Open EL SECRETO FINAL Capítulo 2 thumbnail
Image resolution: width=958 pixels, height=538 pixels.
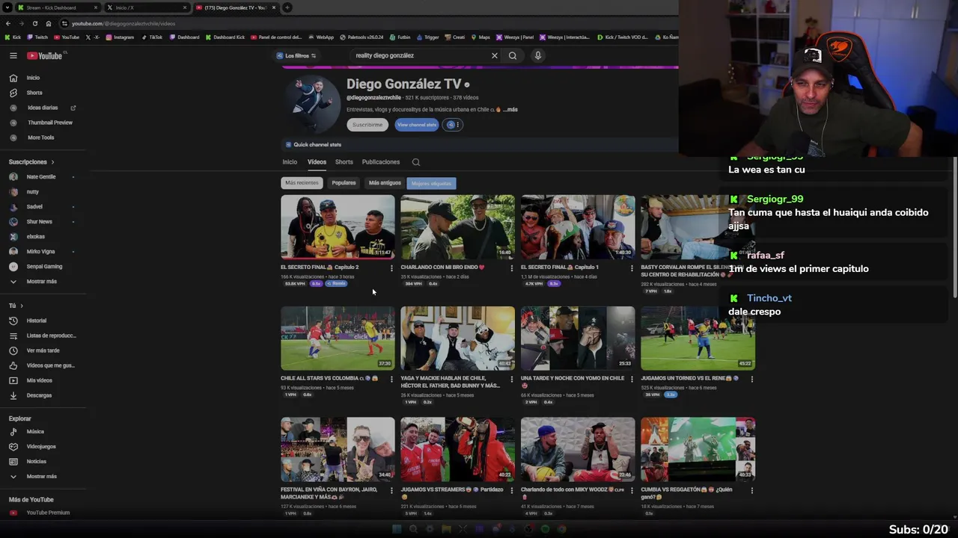click(x=338, y=227)
